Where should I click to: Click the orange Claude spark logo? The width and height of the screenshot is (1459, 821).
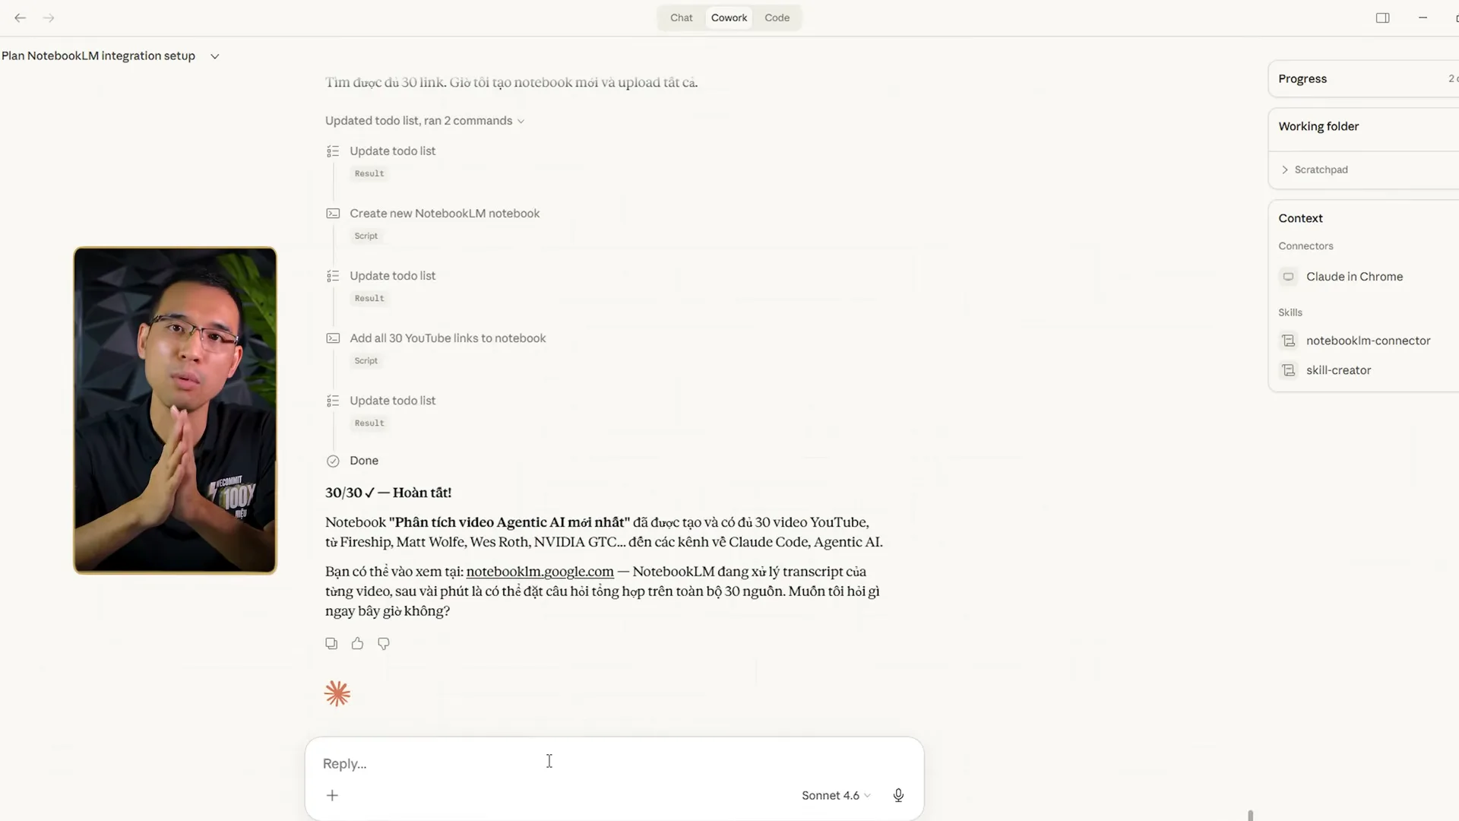point(337,693)
